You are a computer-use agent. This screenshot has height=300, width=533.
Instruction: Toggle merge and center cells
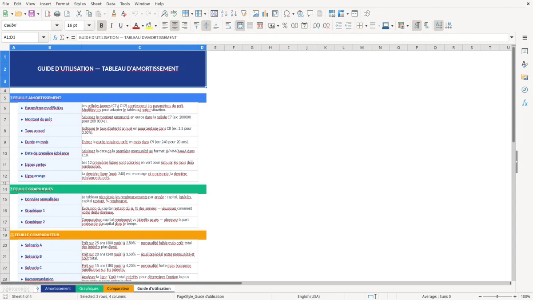[240, 25]
